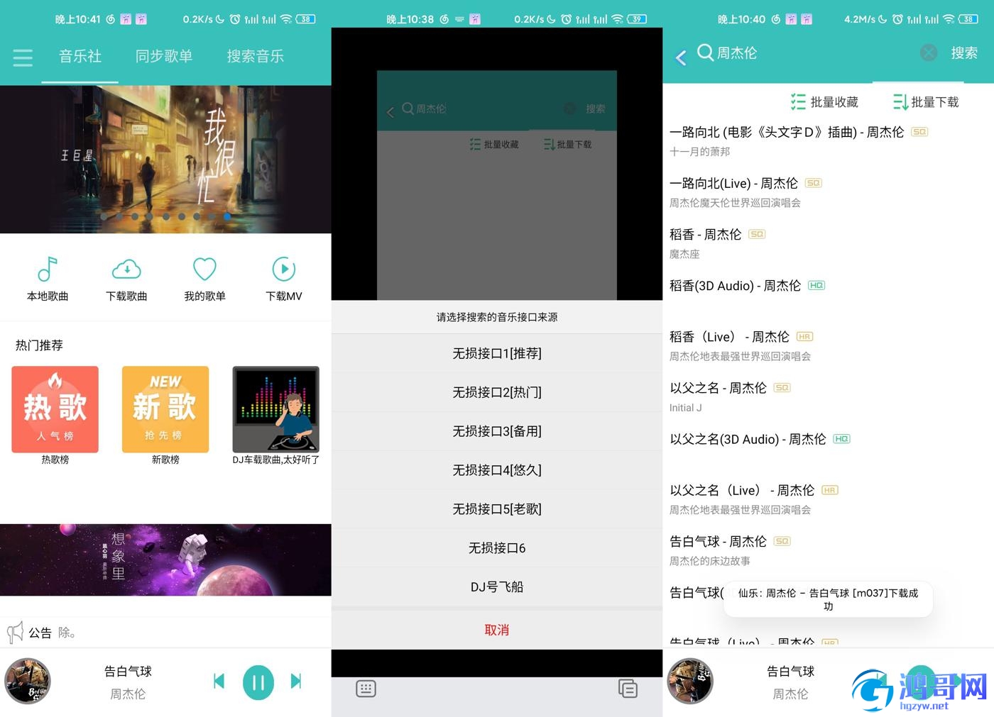Click keyboard icon in middle bottom bar
Viewport: 994px width, 717px height.
(366, 689)
